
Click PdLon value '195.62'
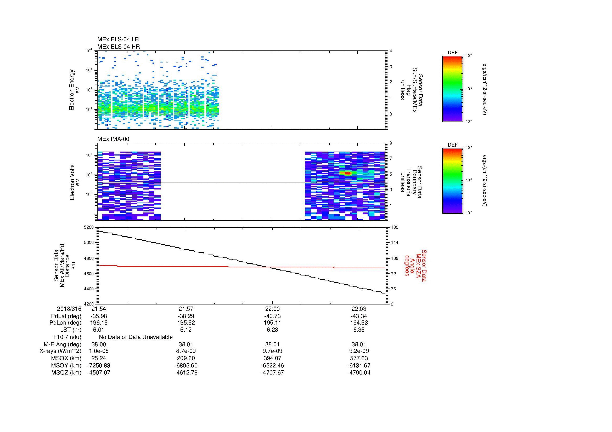[186, 323]
